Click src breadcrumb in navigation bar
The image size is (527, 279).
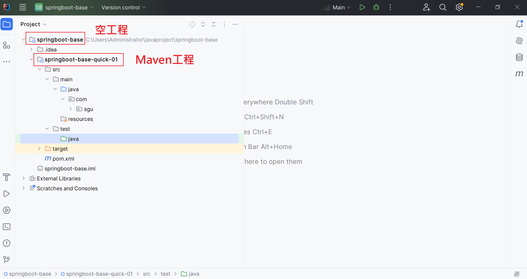(147, 274)
